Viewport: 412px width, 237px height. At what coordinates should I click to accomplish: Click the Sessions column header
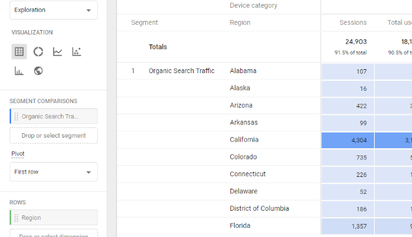click(x=353, y=23)
